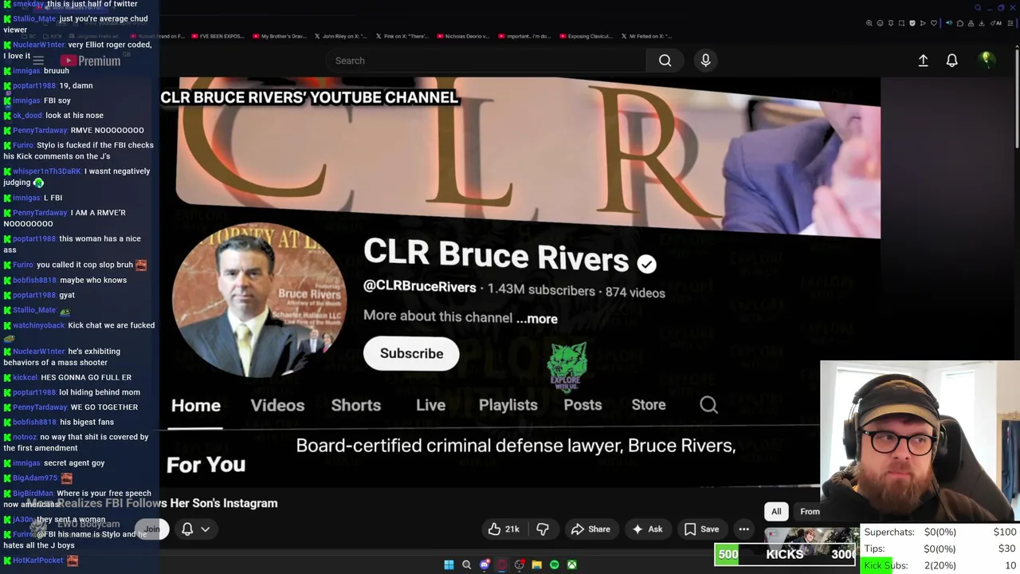The image size is (1020, 574).
Task: Open YouTube notifications bell
Action: tap(951, 61)
